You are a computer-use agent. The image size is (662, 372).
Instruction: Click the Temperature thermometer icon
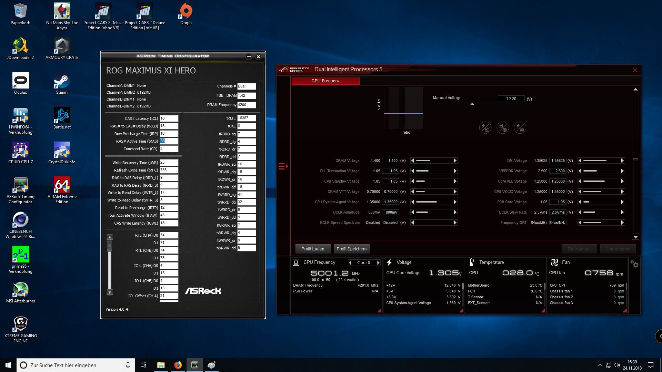point(472,262)
